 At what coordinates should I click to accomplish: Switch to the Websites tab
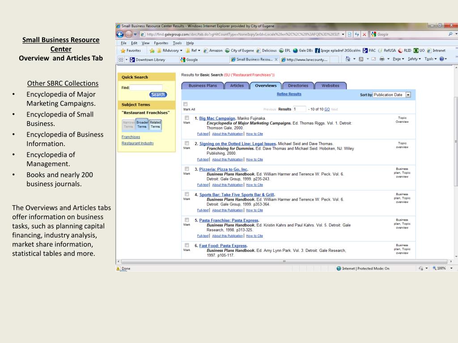click(x=331, y=85)
